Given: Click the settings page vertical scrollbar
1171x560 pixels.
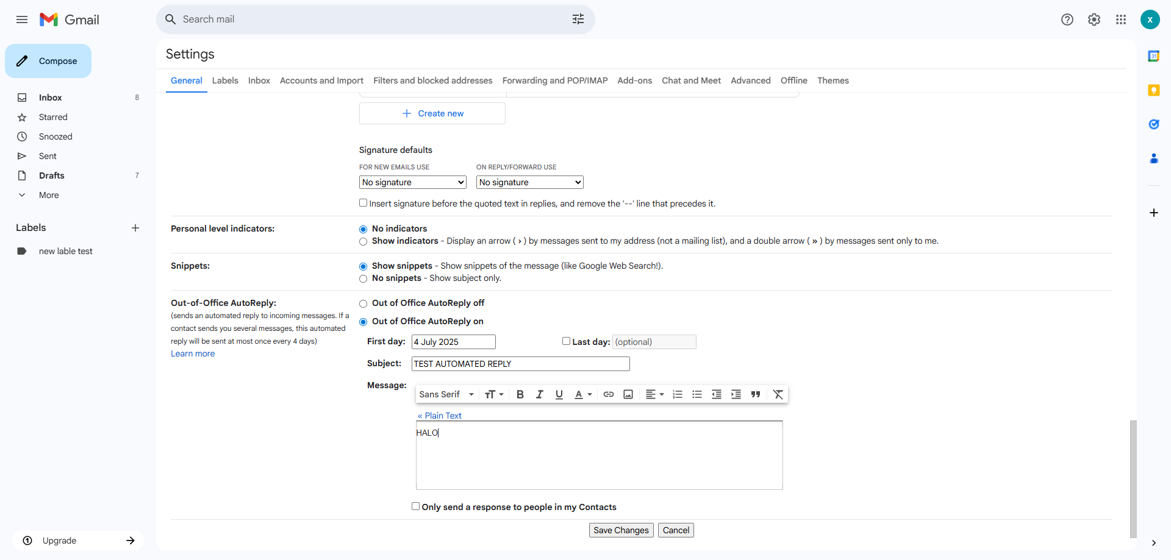Looking at the screenshot, I should [x=1133, y=478].
